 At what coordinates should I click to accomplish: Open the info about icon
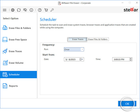tap(31, 10)
